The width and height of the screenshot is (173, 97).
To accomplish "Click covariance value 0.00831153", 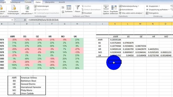I will 166,52.
